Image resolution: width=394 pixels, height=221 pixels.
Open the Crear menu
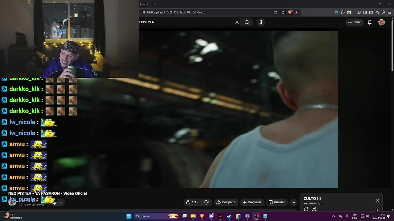pyautogui.click(x=354, y=22)
